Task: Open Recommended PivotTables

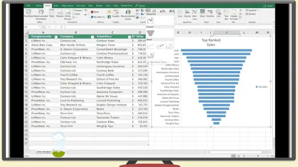Action: (41, 15)
